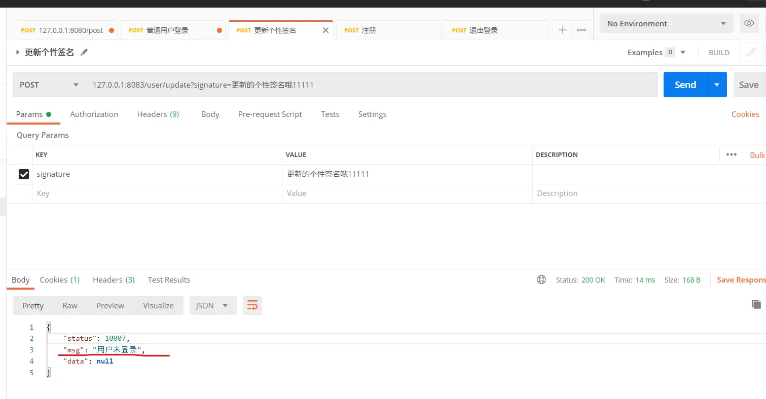Open the 普通用户登录 request tab
766x399 pixels.
pos(168,30)
